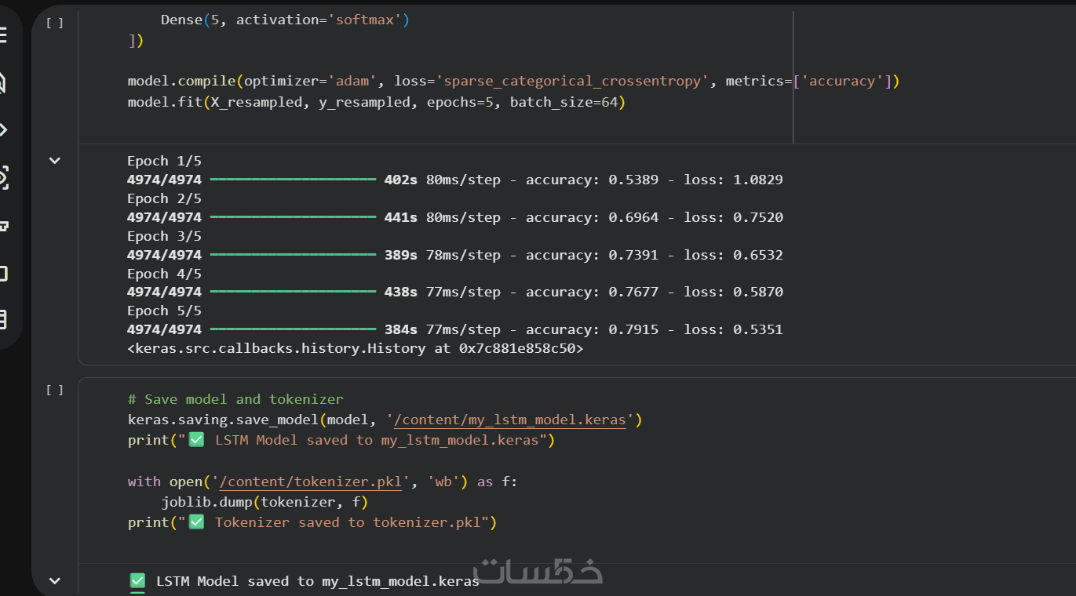
Task: Open the Files folder icon in sidebar
Action: [x=2, y=274]
